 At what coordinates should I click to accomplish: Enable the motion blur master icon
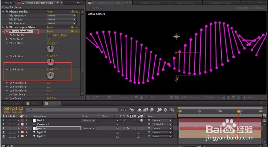[x=151, y=110]
